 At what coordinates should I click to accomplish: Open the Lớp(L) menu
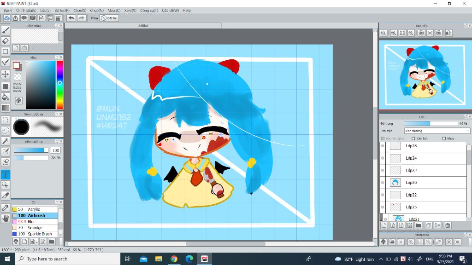coord(46,11)
